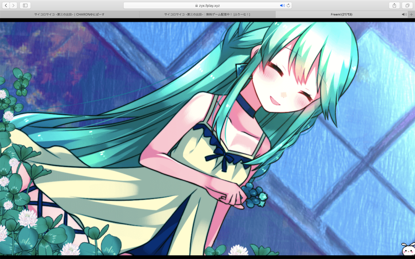
Task: Open the Share menu
Action: pos(394,5)
